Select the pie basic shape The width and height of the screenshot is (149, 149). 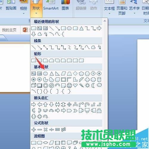click(46, 80)
